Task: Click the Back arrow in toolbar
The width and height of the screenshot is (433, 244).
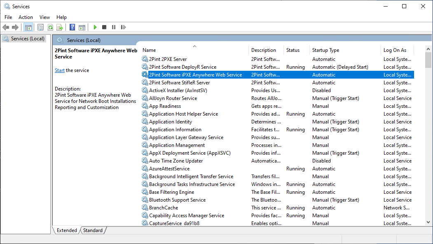Action: pyautogui.click(x=6, y=27)
